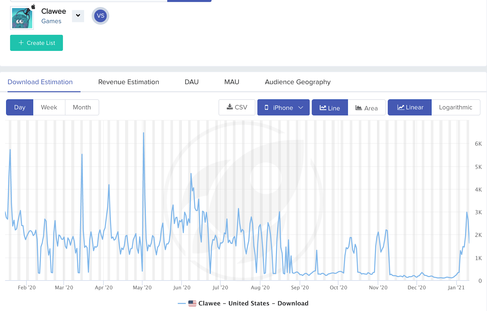Viewport: 487px width, 311px height.
Task: Click the 3K y-axis label
Action: (478, 212)
